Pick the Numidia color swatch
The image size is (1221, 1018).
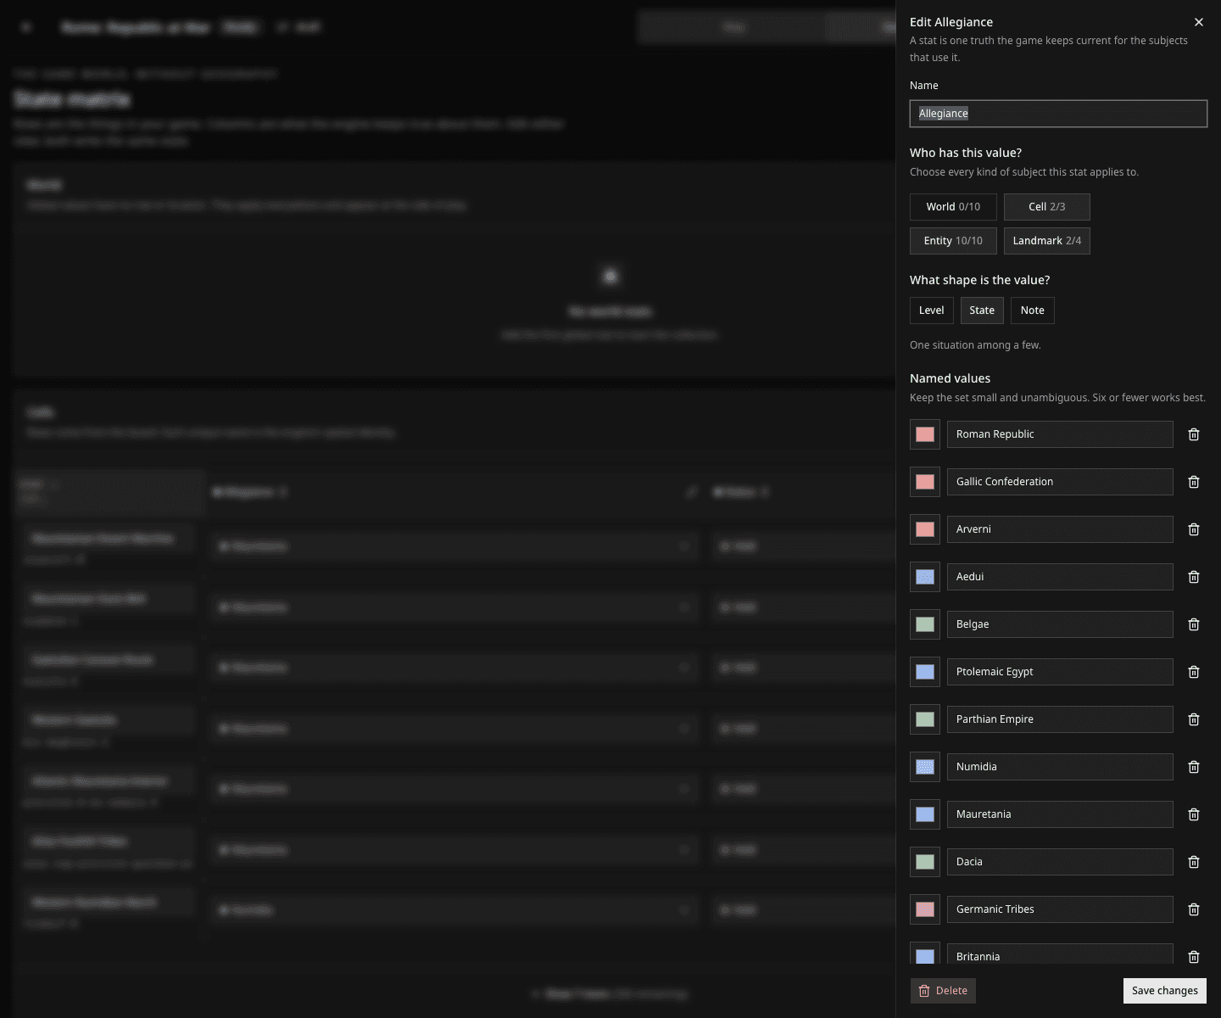925,767
